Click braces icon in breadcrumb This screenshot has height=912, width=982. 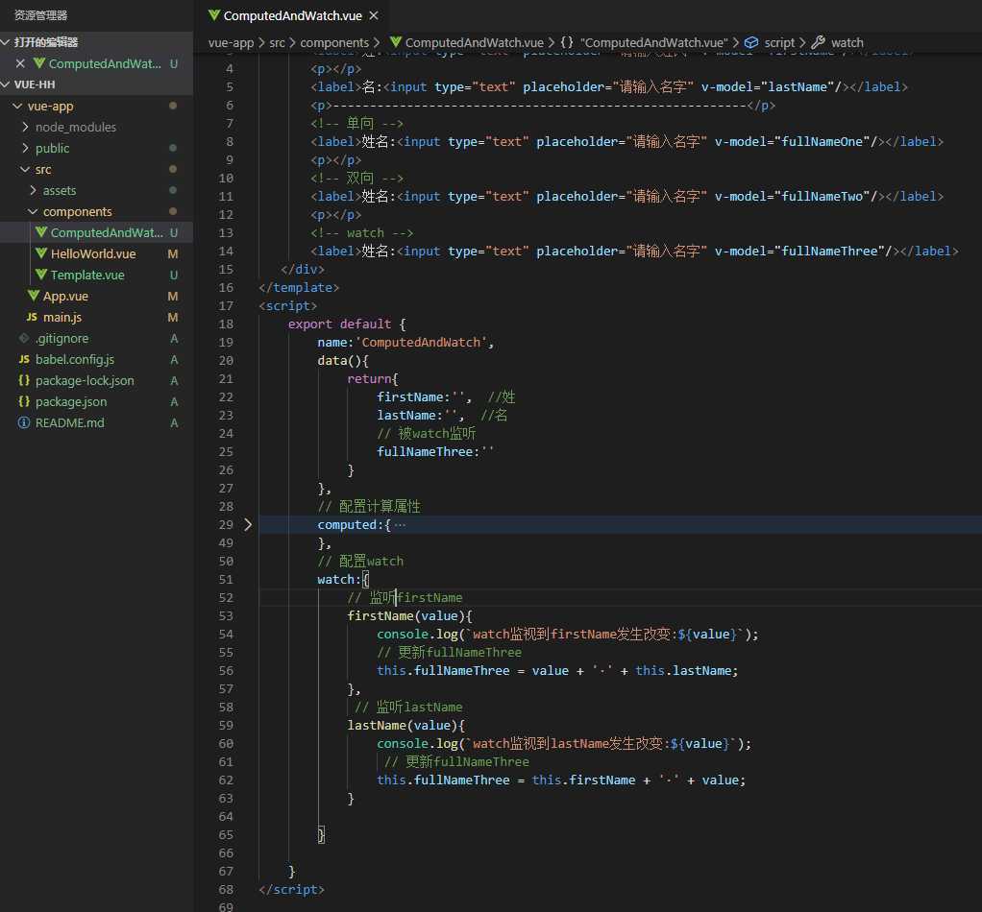[x=567, y=42]
